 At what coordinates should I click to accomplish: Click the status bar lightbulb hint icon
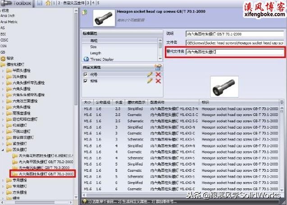pos(85,201)
